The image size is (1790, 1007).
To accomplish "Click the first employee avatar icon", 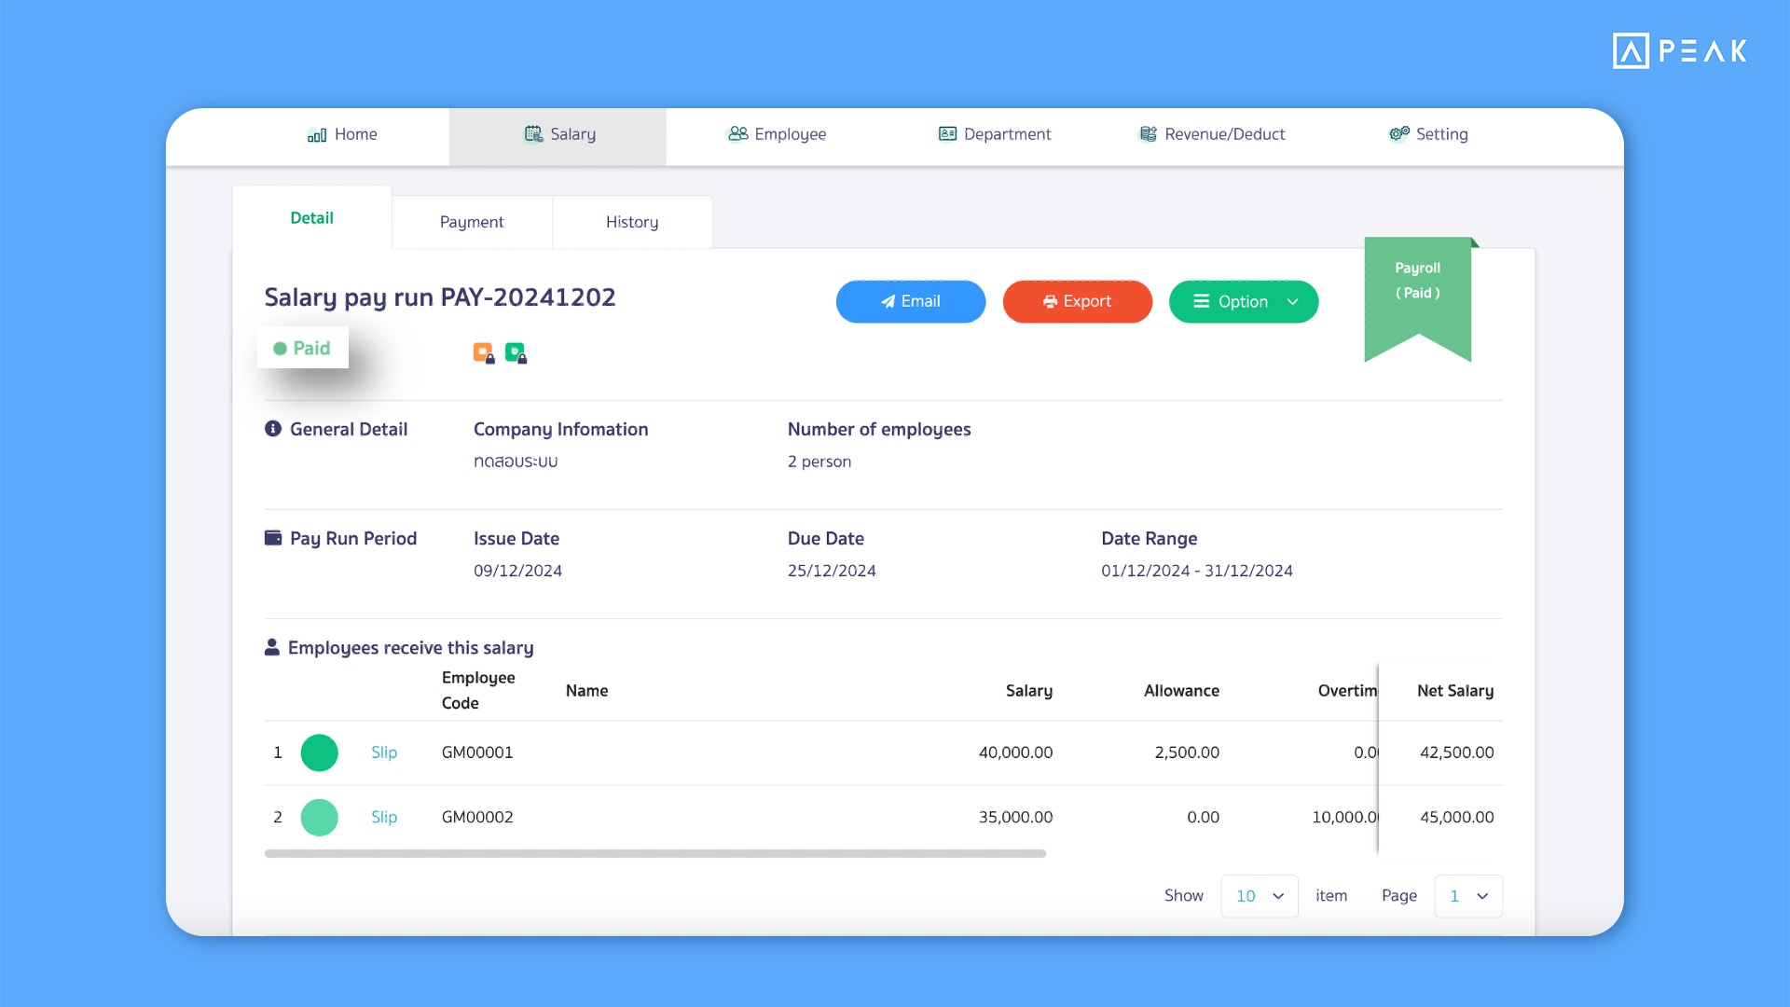I will [319, 752].
